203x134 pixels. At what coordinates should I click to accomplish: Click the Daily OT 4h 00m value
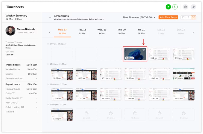33,94
